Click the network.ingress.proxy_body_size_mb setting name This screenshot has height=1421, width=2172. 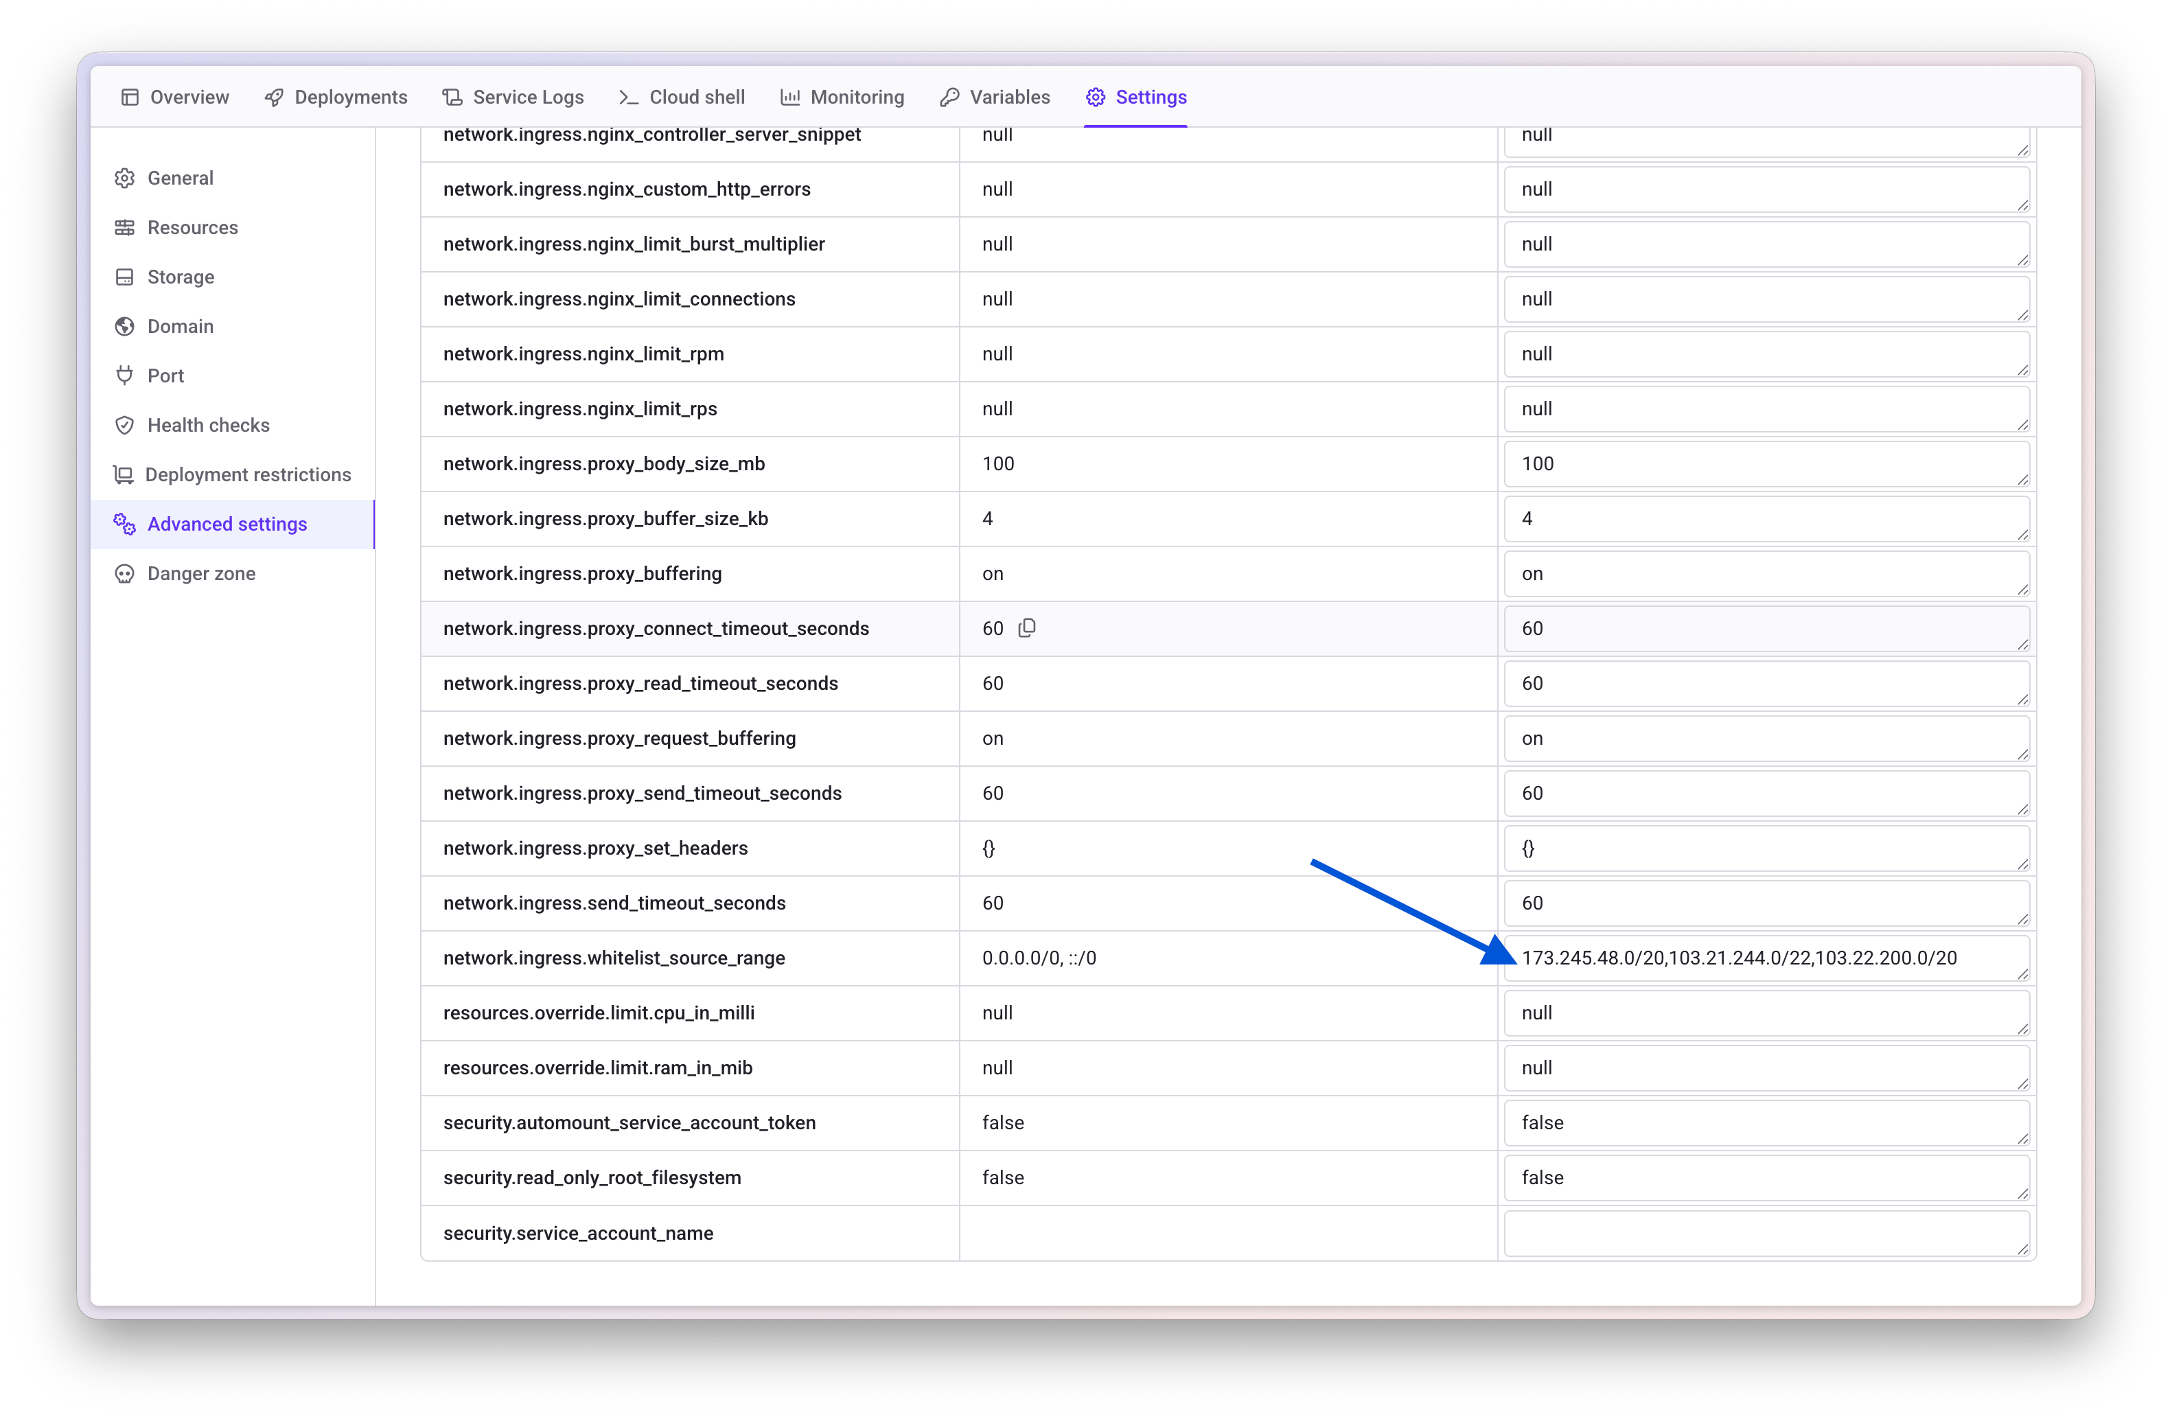604,463
